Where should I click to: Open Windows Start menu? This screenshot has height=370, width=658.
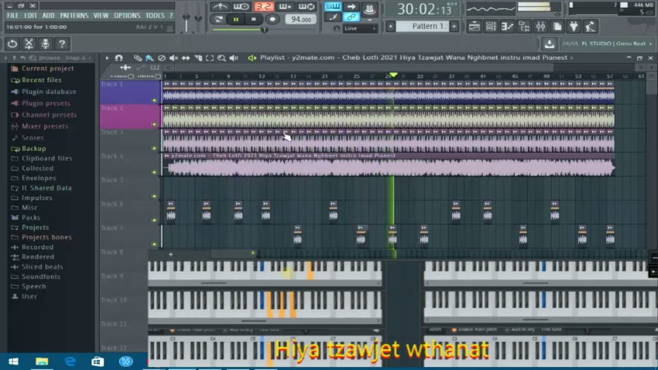point(13,362)
